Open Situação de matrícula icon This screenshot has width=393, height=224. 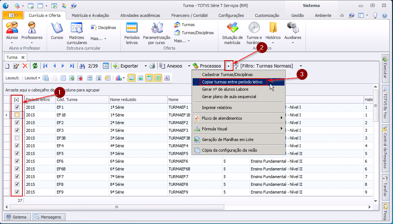232,28
